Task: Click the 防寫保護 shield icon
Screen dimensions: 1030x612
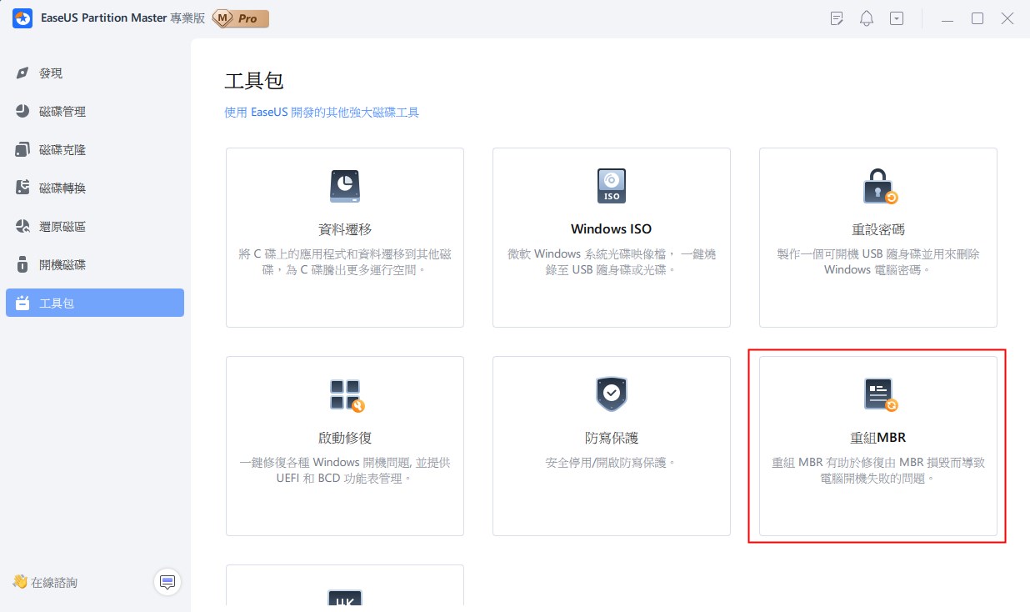Action: [x=611, y=394]
